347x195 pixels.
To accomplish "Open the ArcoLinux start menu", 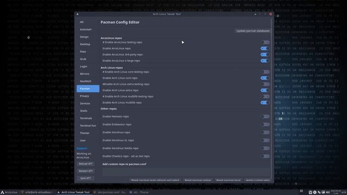I will tap(9, 192).
